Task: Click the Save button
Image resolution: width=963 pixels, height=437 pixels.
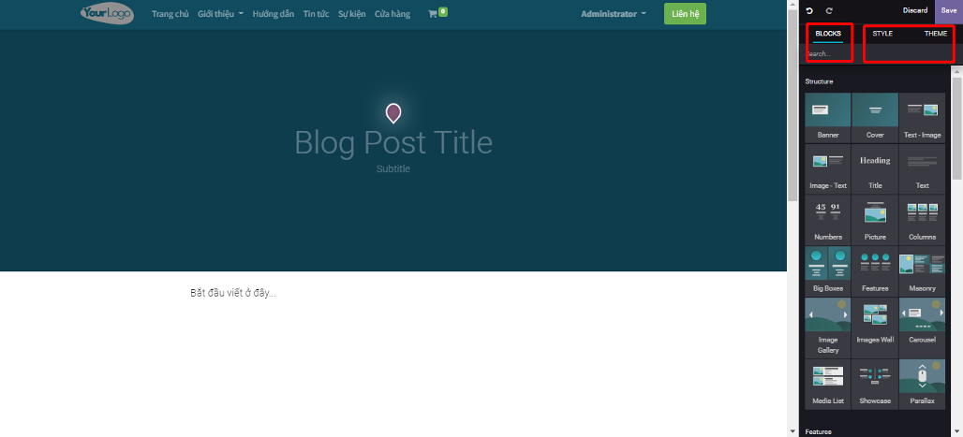Action: click(949, 10)
